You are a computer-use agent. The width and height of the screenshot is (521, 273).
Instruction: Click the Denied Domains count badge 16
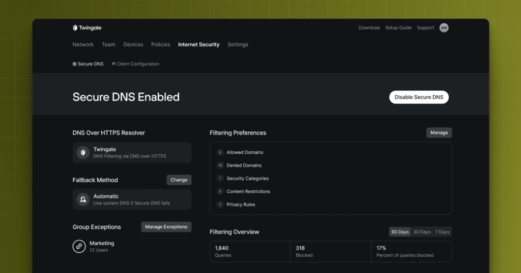[x=220, y=165]
